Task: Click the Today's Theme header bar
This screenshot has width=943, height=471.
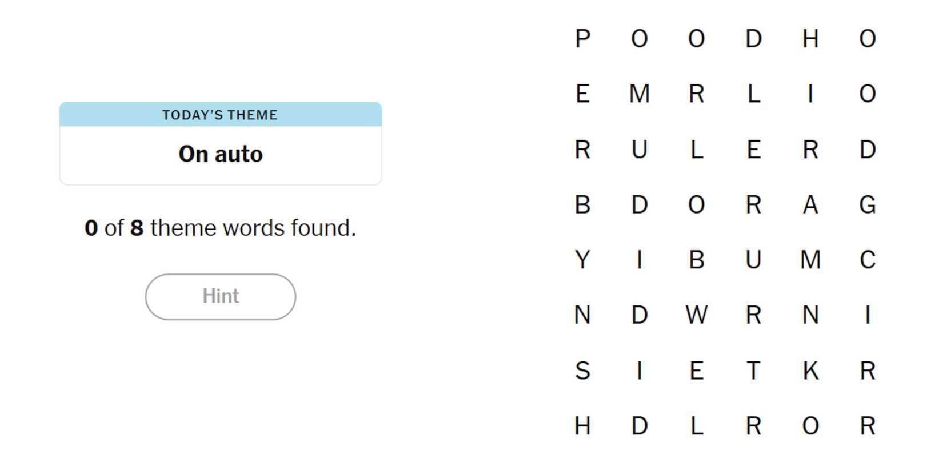Action: (221, 115)
